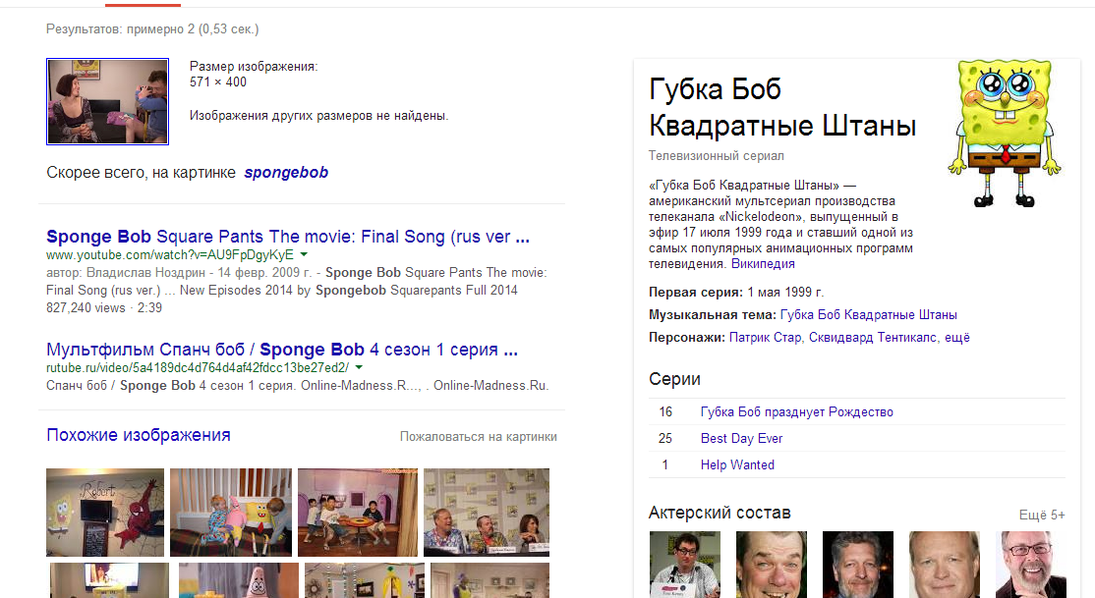Open fourth cast photo, bald blond man

click(945, 565)
